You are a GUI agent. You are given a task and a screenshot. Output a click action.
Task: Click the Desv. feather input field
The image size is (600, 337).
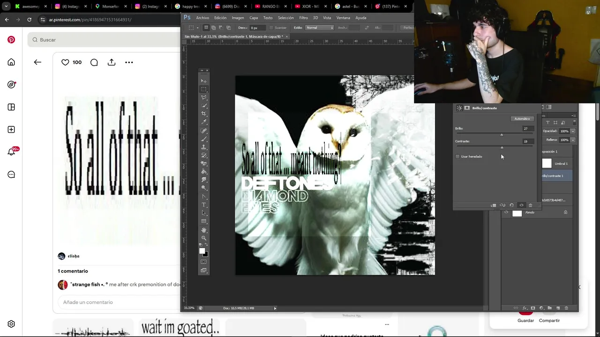[259, 28]
